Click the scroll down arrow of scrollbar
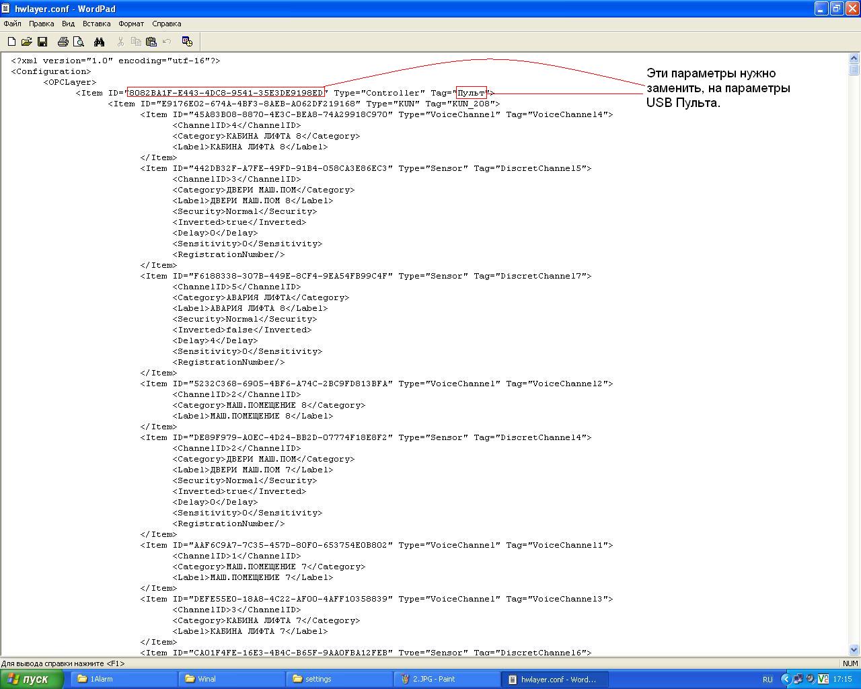Screen dimensions: 861x689 (854, 650)
